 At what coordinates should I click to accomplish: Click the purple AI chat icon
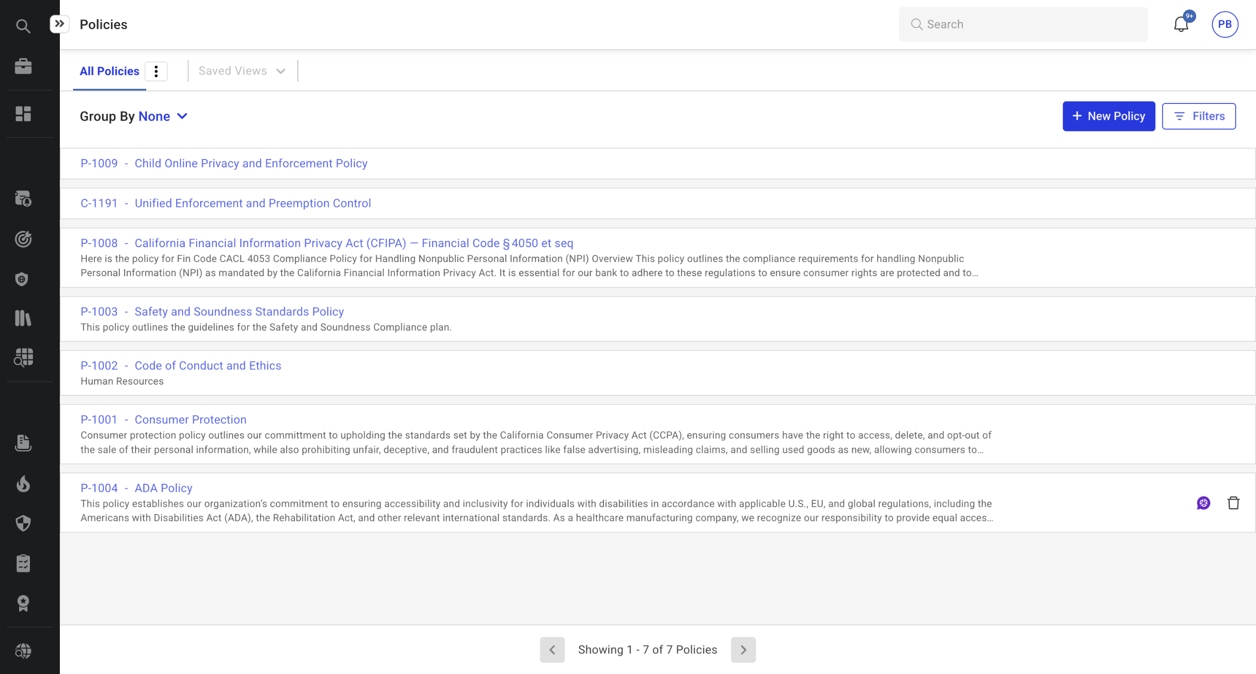point(1204,503)
